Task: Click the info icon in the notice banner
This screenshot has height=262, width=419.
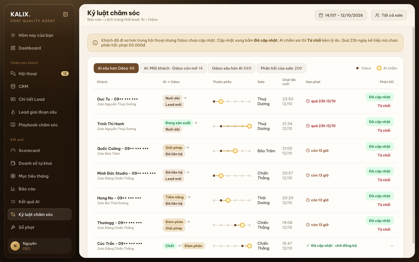Action: [95, 43]
